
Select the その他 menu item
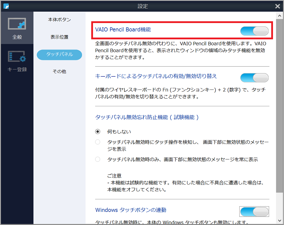59,71
